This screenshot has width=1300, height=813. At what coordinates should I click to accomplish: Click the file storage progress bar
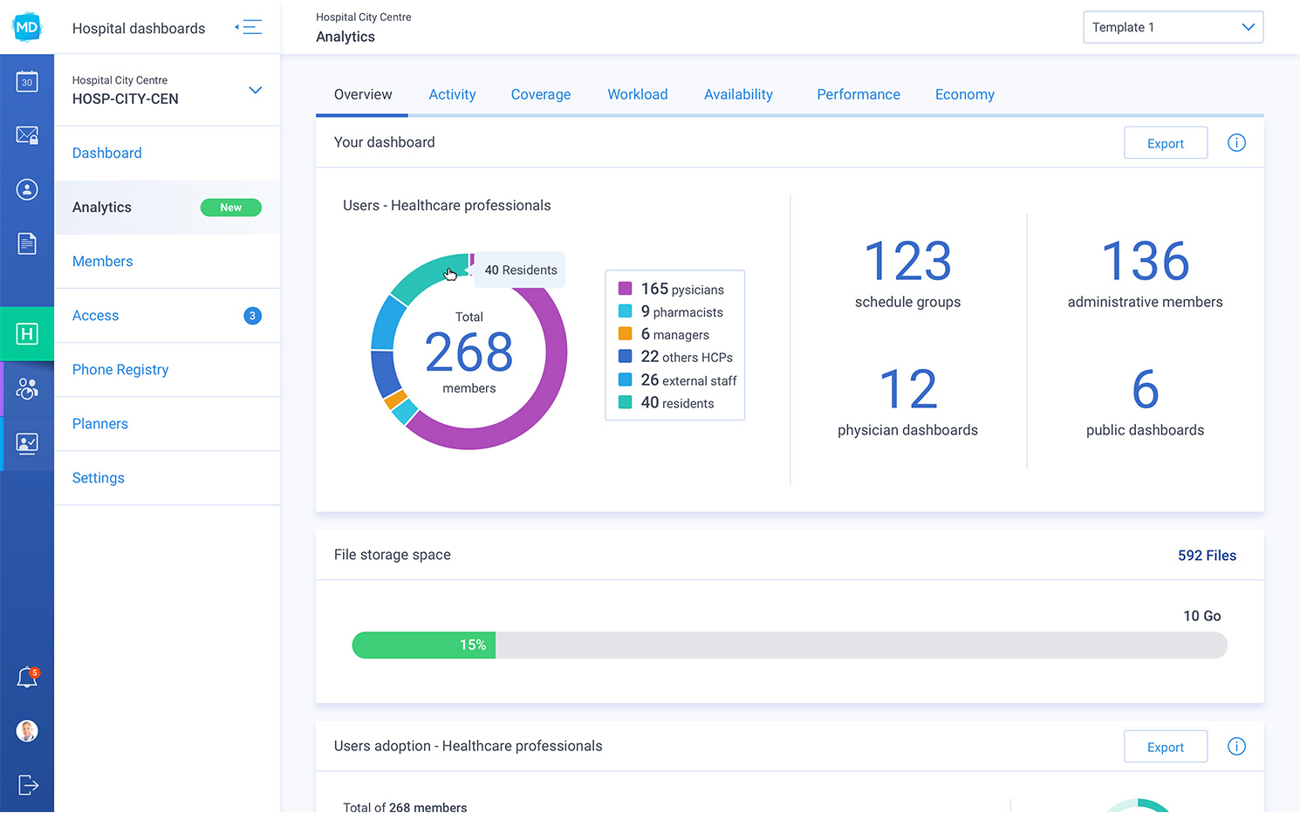click(x=789, y=646)
